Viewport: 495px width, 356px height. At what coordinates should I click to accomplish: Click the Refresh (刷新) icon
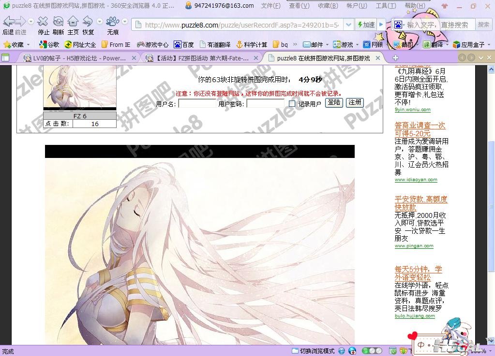58,22
